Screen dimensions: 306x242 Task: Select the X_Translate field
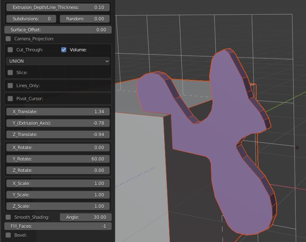(x=58, y=112)
